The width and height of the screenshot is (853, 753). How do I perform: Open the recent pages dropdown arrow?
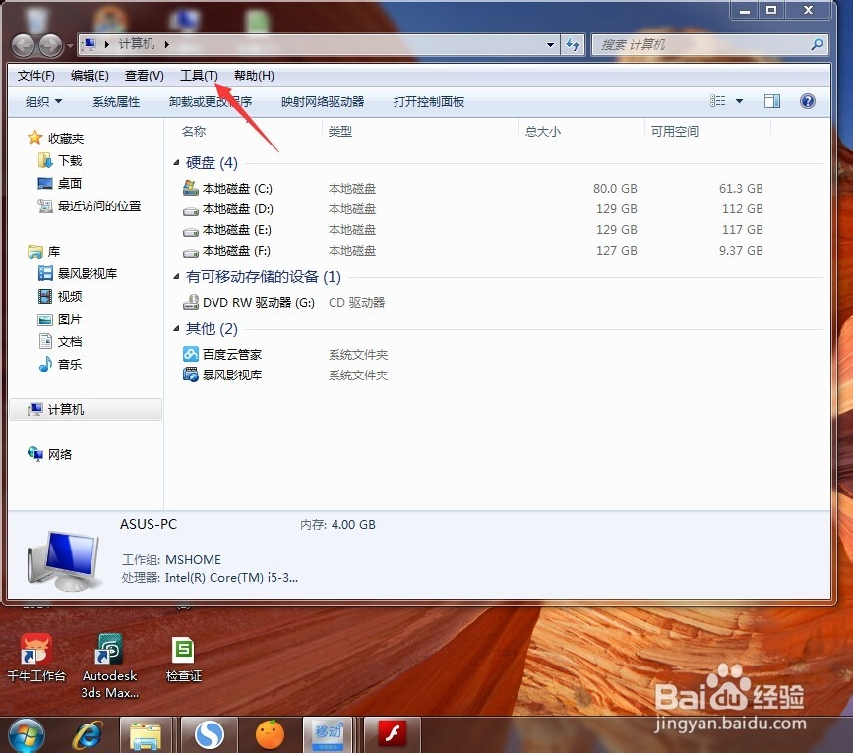[x=70, y=46]
